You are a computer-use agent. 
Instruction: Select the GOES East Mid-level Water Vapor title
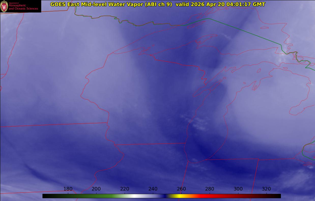click(111, 4)
